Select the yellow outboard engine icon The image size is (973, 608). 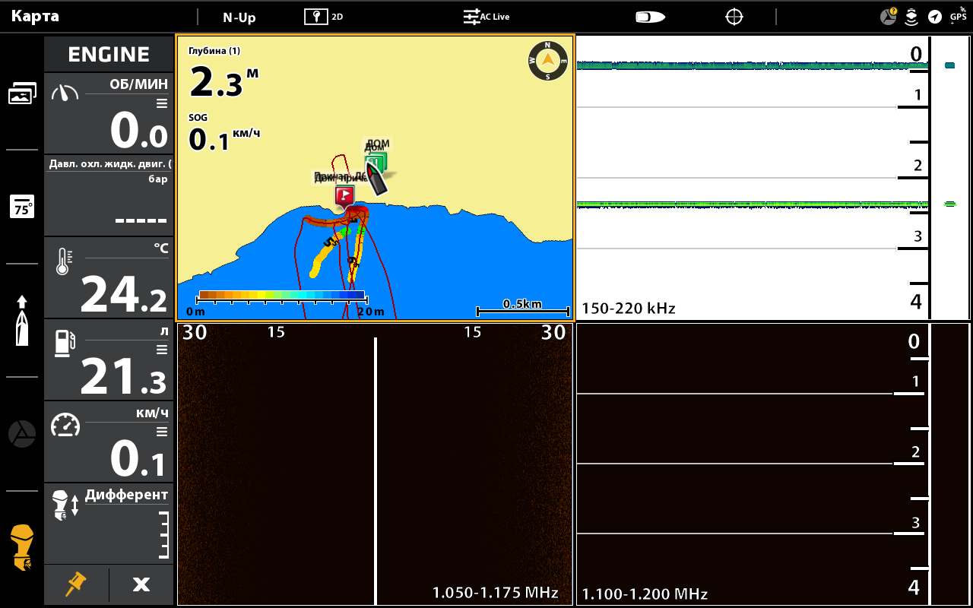click(x=22, y=547)
